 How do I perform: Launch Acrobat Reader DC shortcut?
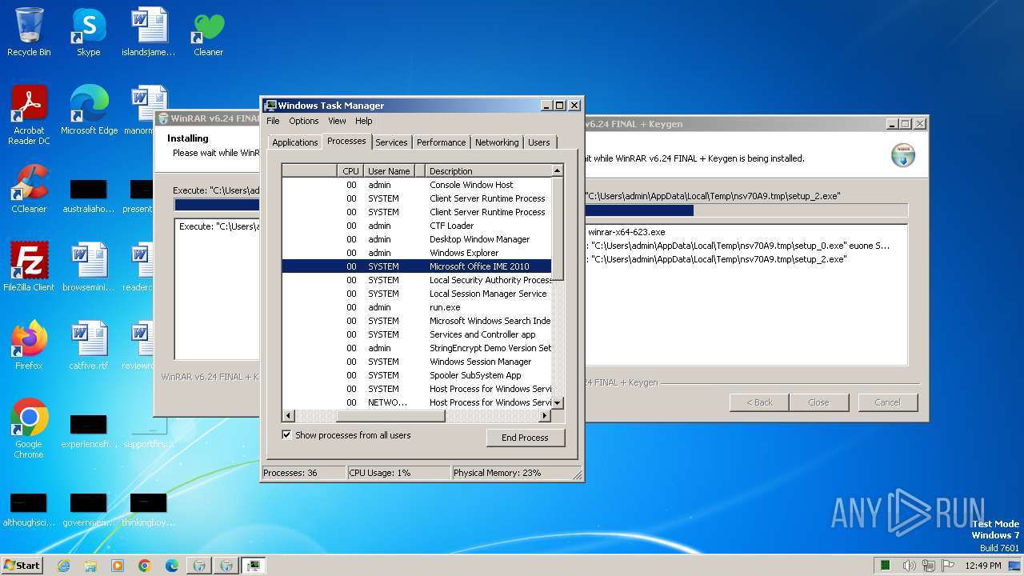29,115
